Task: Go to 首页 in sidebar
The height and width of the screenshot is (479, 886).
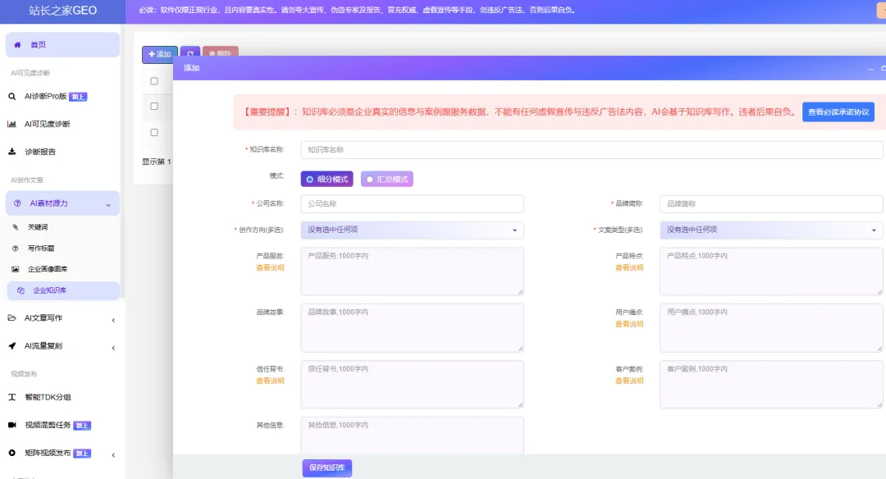Action: coord(62,44)
